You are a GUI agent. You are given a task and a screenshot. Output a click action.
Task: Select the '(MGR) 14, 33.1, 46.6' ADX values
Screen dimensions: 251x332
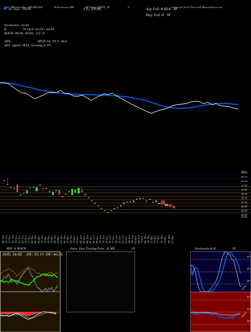pos(52,41)
